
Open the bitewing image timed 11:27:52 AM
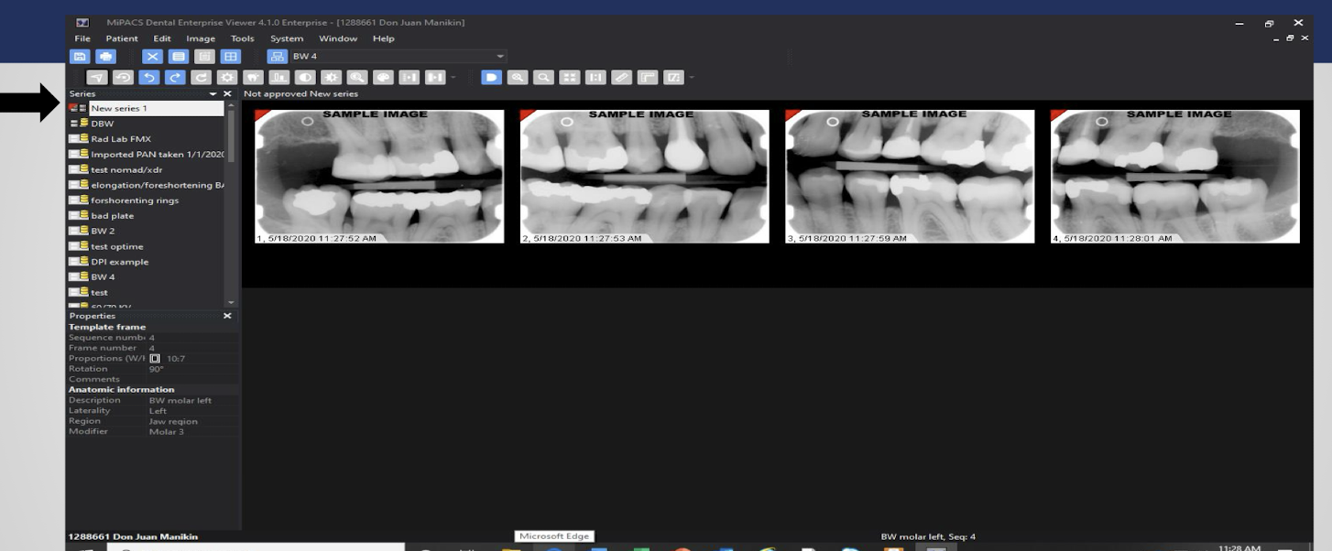coord(379,177)
